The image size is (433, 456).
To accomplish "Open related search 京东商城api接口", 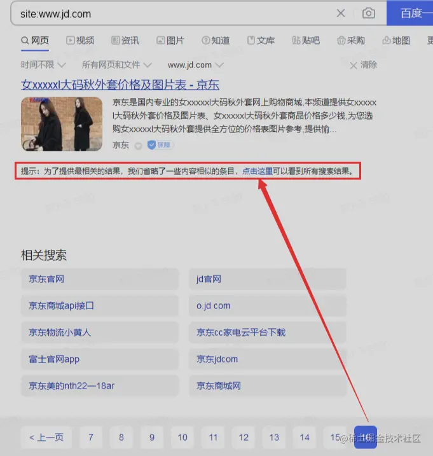I will pos(100,306).
